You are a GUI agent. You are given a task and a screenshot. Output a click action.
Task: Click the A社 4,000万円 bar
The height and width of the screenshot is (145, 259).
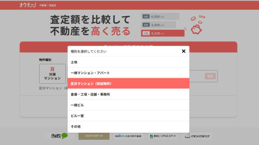(160, 16)
